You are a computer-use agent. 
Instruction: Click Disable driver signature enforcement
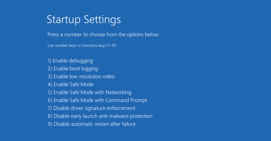click(91, 109)
